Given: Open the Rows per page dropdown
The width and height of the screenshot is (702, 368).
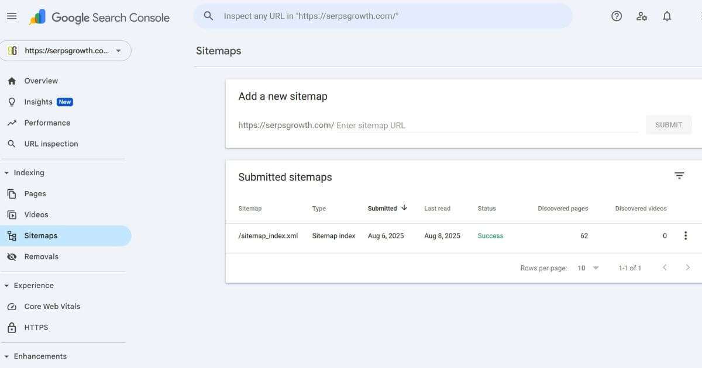Looking at the screenshot, I should click(x=588, y=268).
